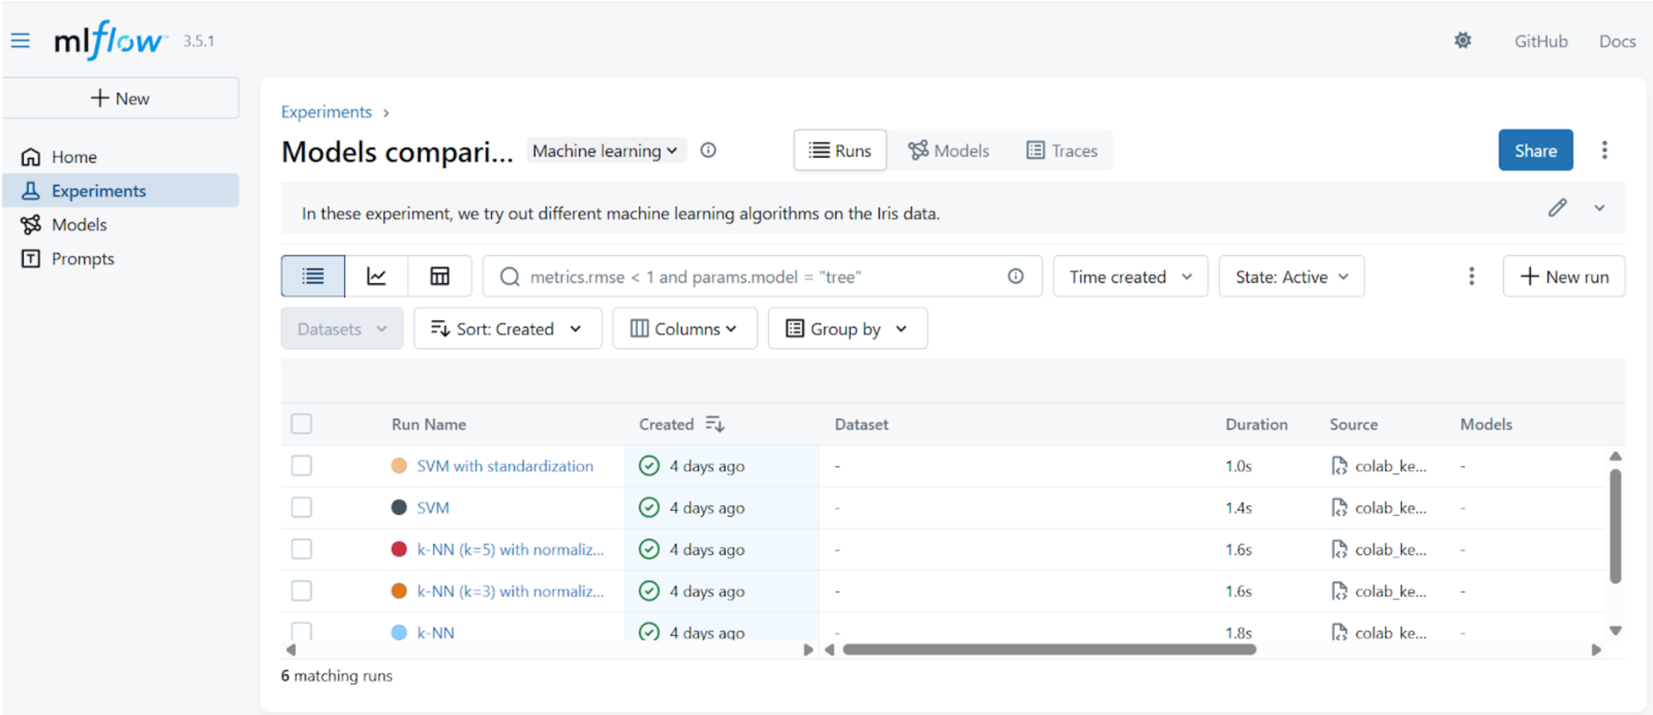This screenshot has width=1653, height=715.
Task: Select the header select-all runs checkbox
Action: pos(301,424)
